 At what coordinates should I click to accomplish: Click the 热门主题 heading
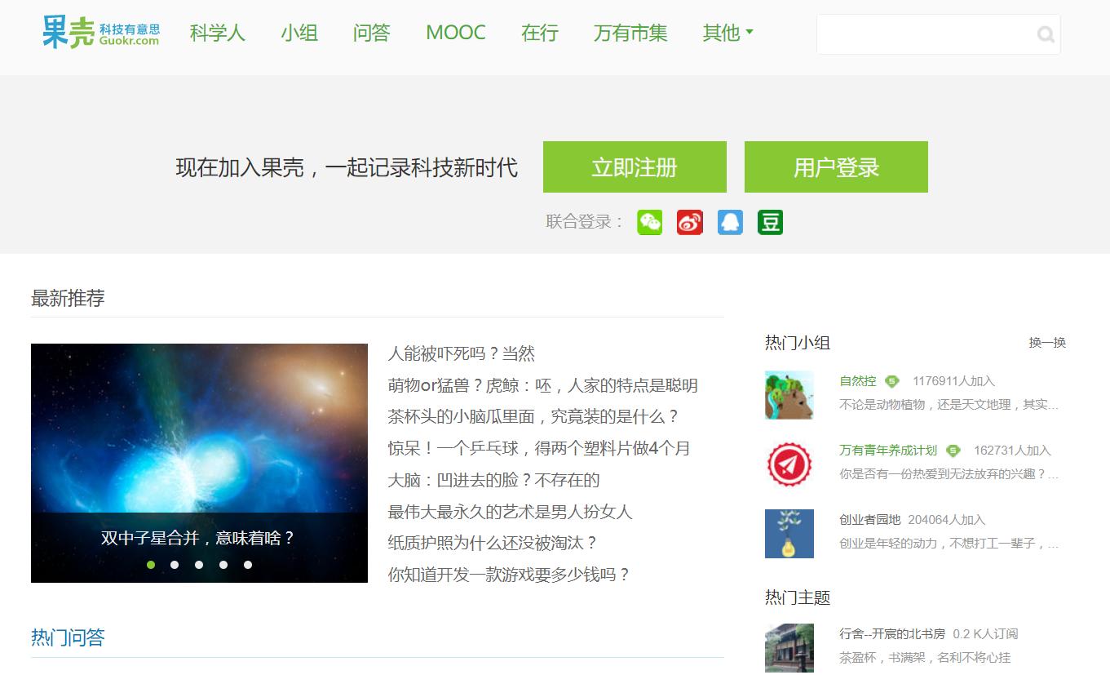click(798, 598)
